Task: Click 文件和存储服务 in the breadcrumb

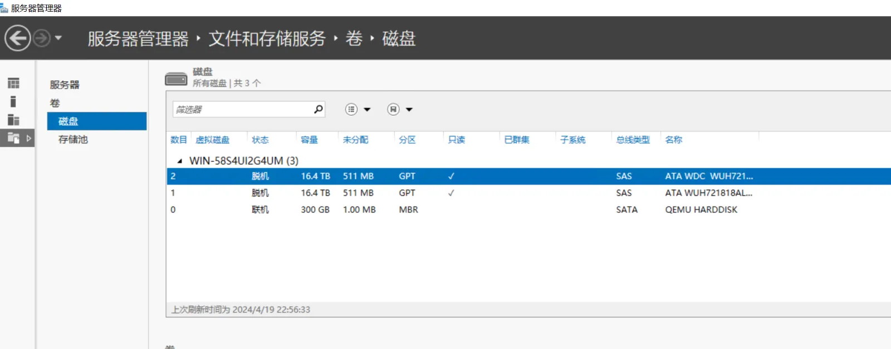Action: (x=267, y=38)
